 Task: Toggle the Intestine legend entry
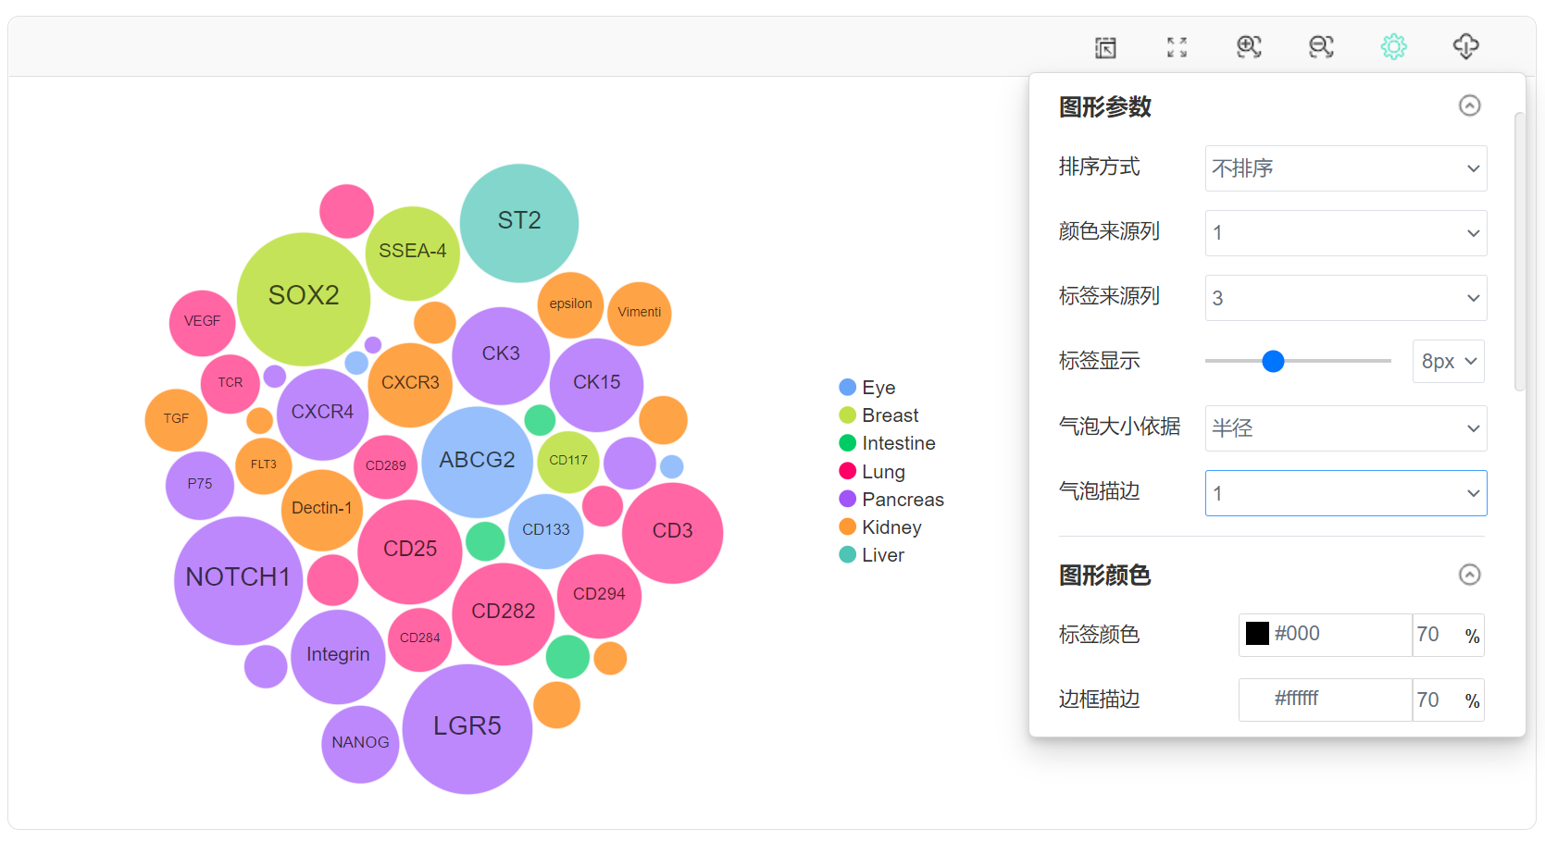pyautogui.click(x=887, y=443)
